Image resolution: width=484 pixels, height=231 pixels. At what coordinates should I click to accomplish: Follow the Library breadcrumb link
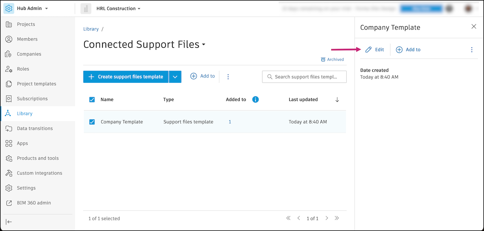91,29
